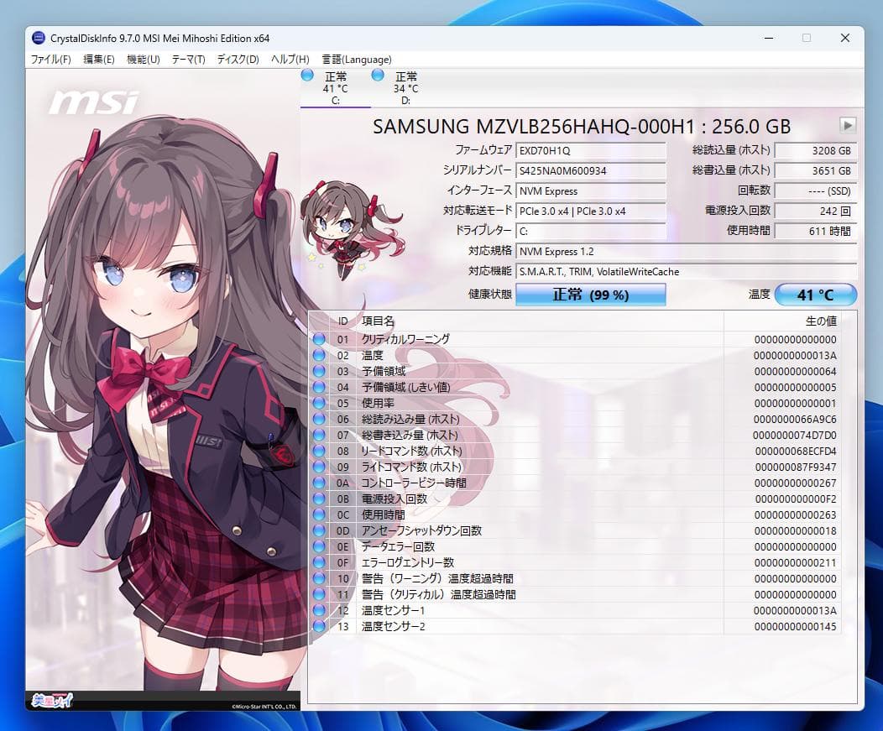Click the blue status dot beside 温度 row
This screenshot has width=883, height=731.
(x=319, y=355)
